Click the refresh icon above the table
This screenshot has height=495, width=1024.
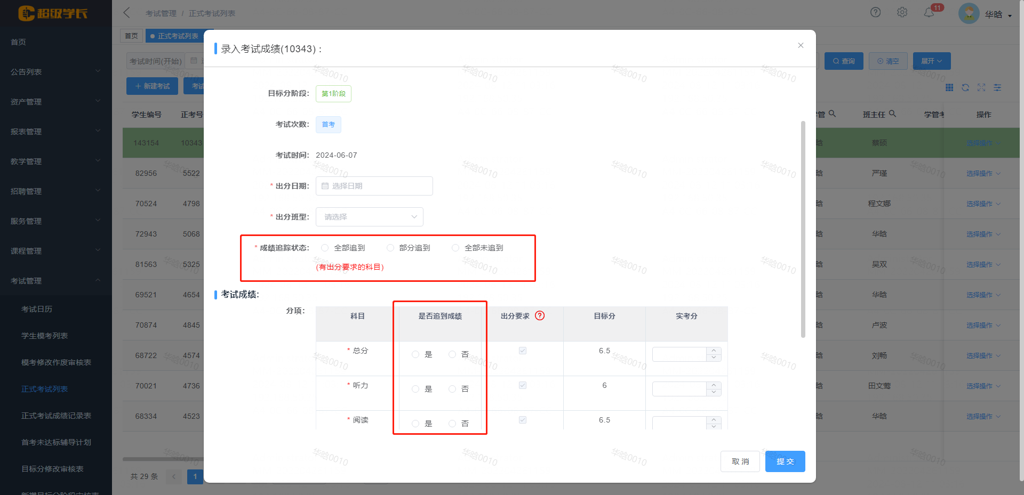coord(965,87)
